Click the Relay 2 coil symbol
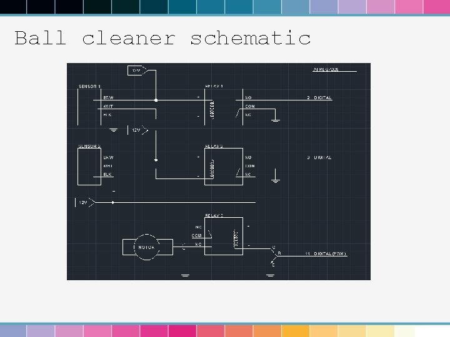The image size is (450, 337). (x=212, y=169)
